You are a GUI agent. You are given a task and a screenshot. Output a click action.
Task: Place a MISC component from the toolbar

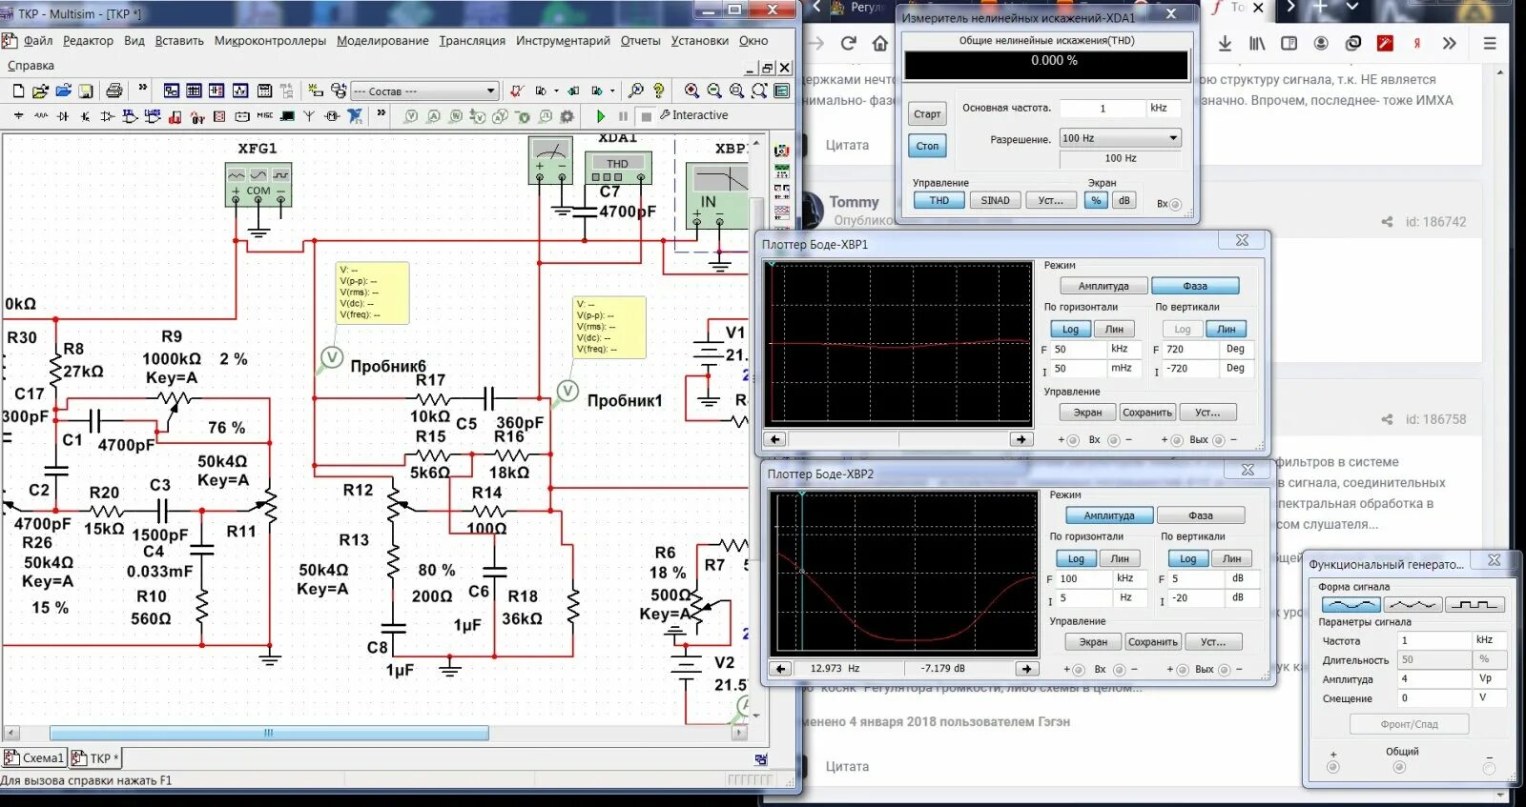click(264, 115)
